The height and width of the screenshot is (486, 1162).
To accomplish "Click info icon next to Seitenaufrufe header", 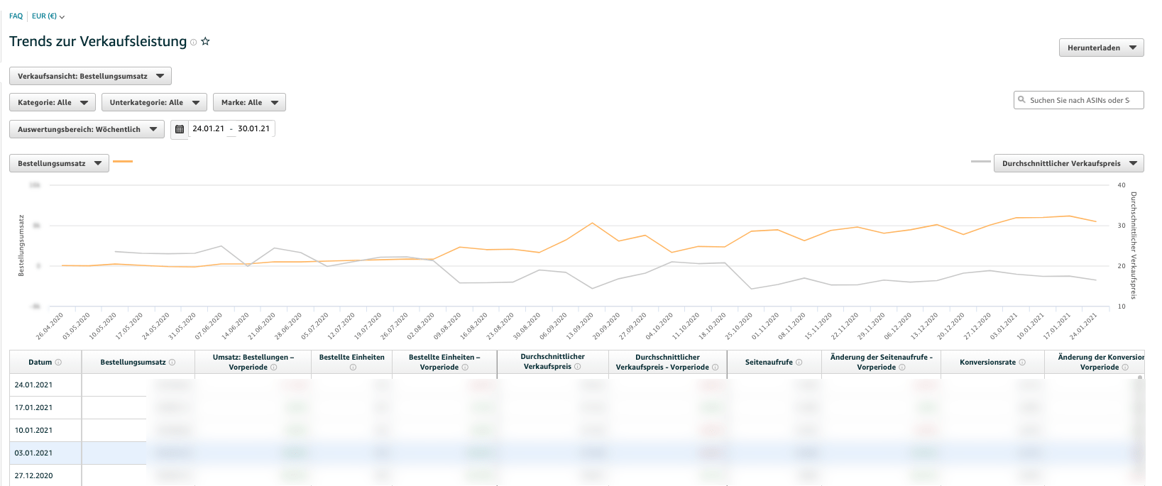I will [x=799, y=363].
